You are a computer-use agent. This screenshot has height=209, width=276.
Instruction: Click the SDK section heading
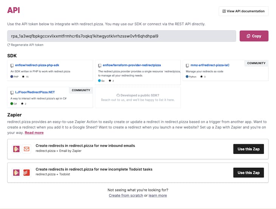12,56
